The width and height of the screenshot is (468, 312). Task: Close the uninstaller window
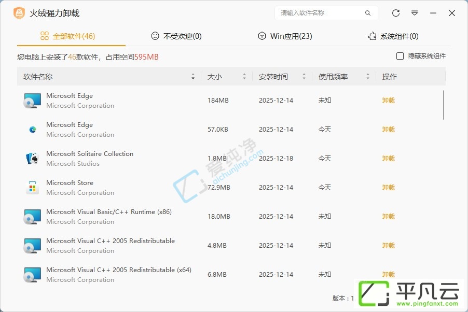coord(452,13)
